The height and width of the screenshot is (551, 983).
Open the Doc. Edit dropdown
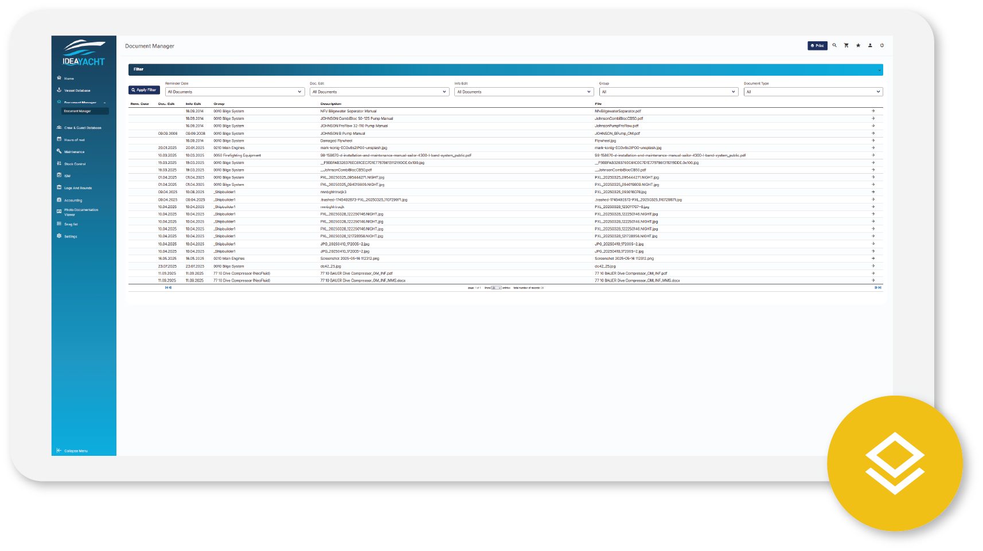pyautogui.click(x=379, y=92)
